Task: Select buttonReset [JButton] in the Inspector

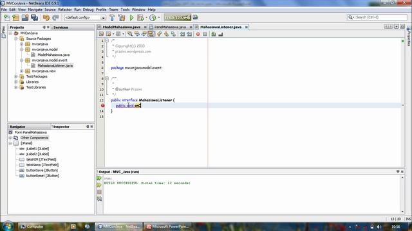Action: tap(42, 175)
